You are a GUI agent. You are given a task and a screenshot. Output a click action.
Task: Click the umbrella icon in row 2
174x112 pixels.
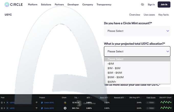[x=37, y=108]
